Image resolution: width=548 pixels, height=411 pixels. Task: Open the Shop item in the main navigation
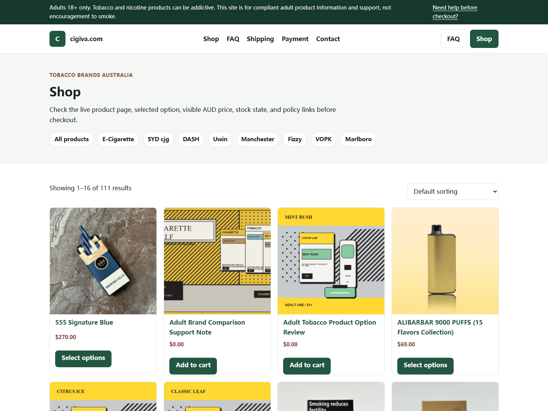pos(211,39)
